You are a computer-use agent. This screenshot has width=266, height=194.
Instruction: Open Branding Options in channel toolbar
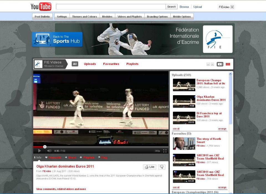[x=157, y=17]
